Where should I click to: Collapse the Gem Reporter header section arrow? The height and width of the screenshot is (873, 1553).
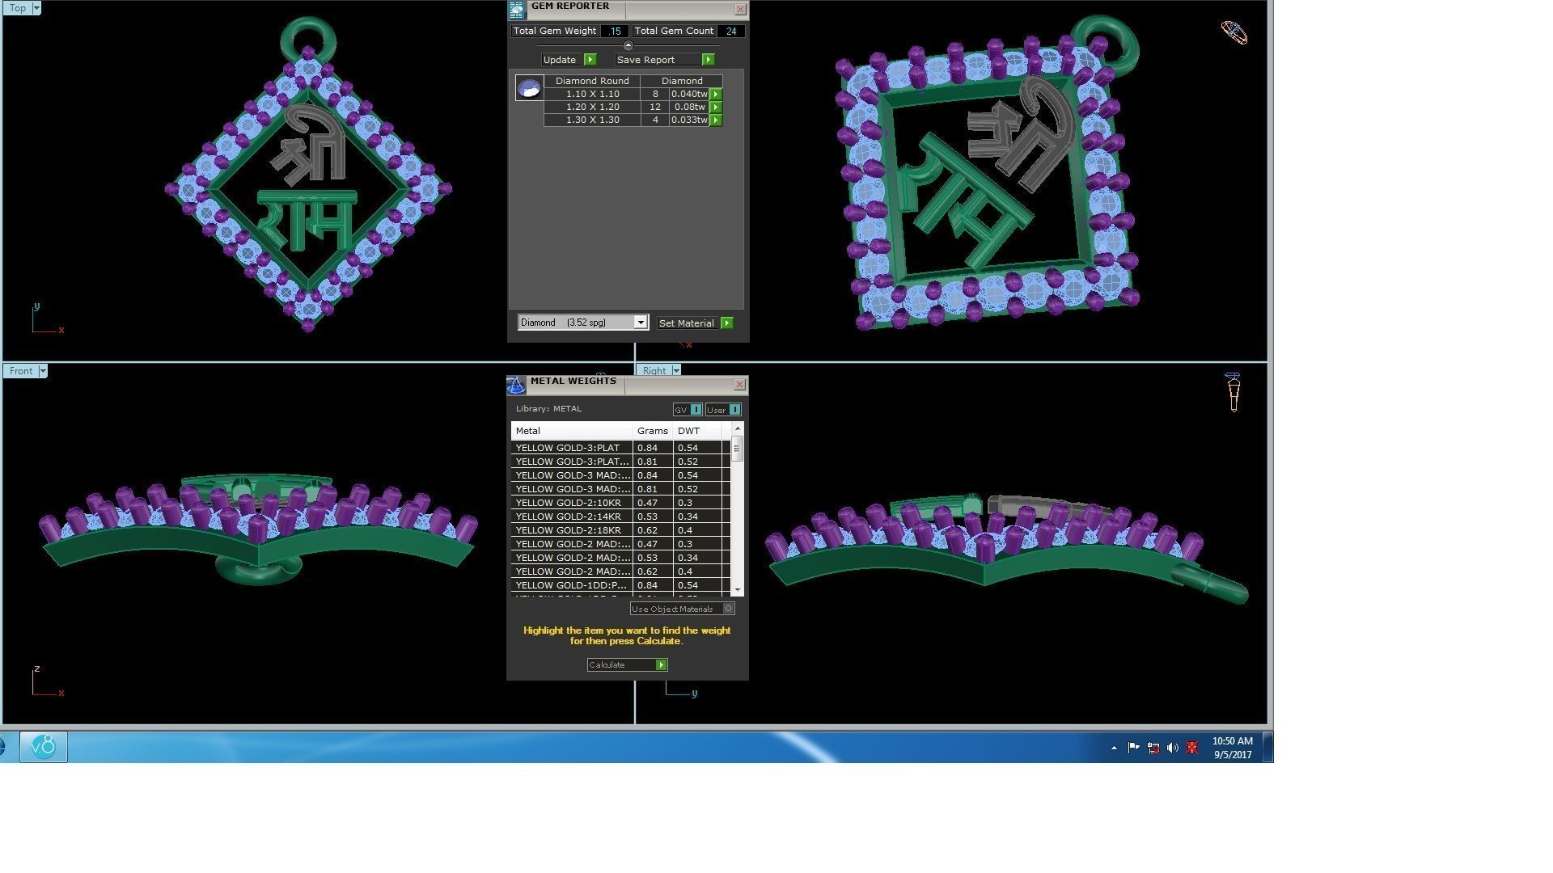point(628,45)
